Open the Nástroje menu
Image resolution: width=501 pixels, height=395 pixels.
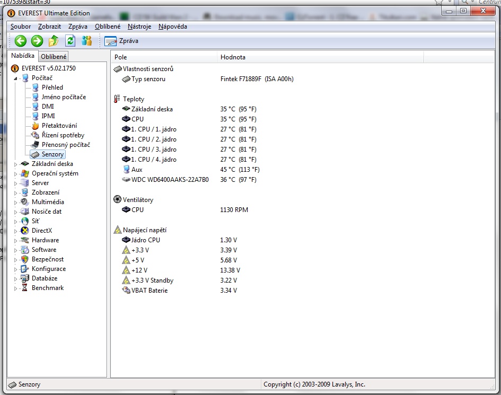tap(139, 27)
